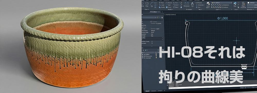Click the select-objects icon right of plus in properties header
The height and width of the screenshot is (93, 257).
tap(162, 17)
